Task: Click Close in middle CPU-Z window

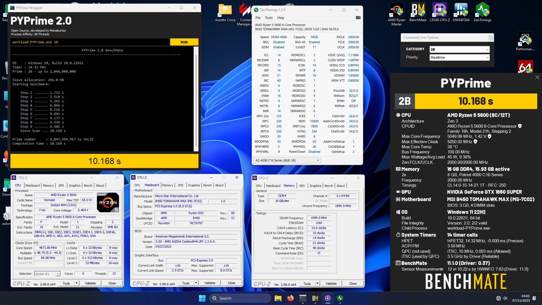Action: tap(231, 283)
